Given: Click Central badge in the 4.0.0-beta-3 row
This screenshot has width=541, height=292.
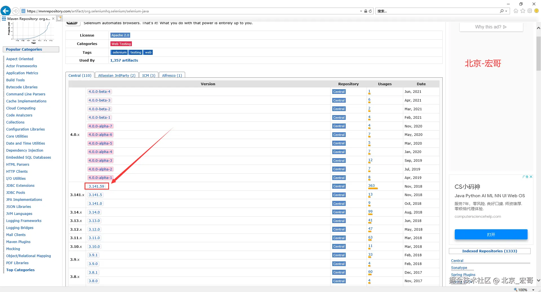Looking at the screenshot, I should [x=339, y=100].
